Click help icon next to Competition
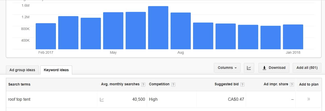This screenshot has width=325, height=111. [x=173, y=84]
